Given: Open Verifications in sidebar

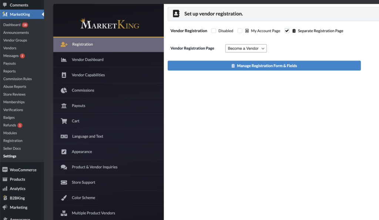Looking at the screenshot, I should pyautogui.click(x=13, y=110).
